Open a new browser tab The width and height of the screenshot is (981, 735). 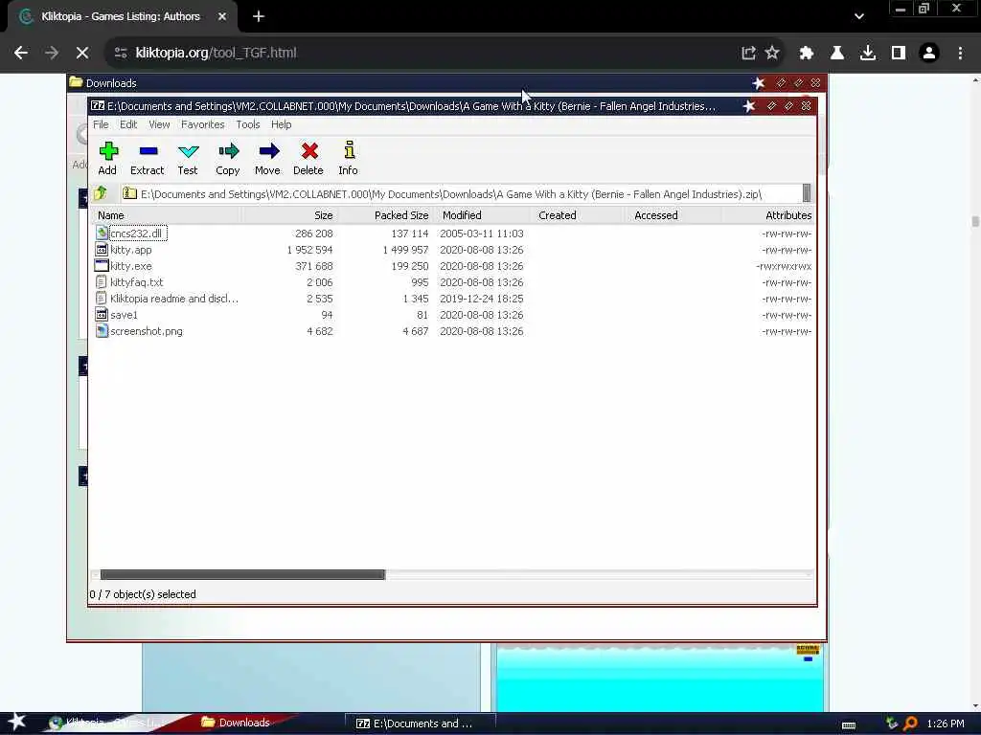[x=259, y=17]
